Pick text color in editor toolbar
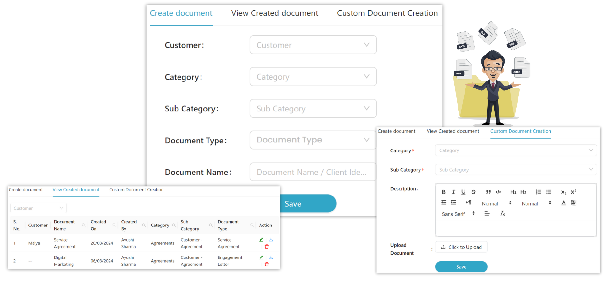This screenshot has height=284, width=613. click(x=564, y=203)
